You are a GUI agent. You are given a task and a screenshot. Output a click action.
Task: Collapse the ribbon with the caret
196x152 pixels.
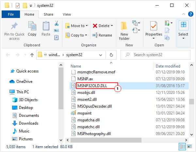[x=183, y=14]
